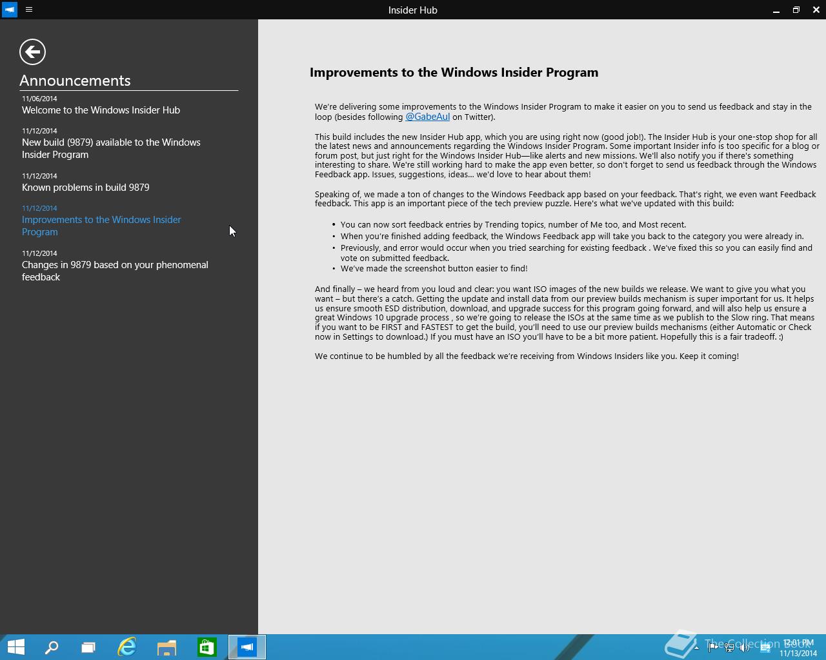Click the clock showing 12:01 PM
The width and height of the screenshot is (826, 660).
click(x=798, y=648)
